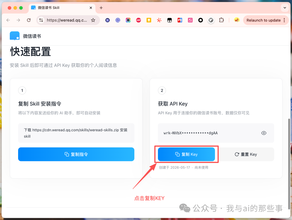
Task: Click the 复制 Skill 安装指令 heading
Action: point(40,104)
